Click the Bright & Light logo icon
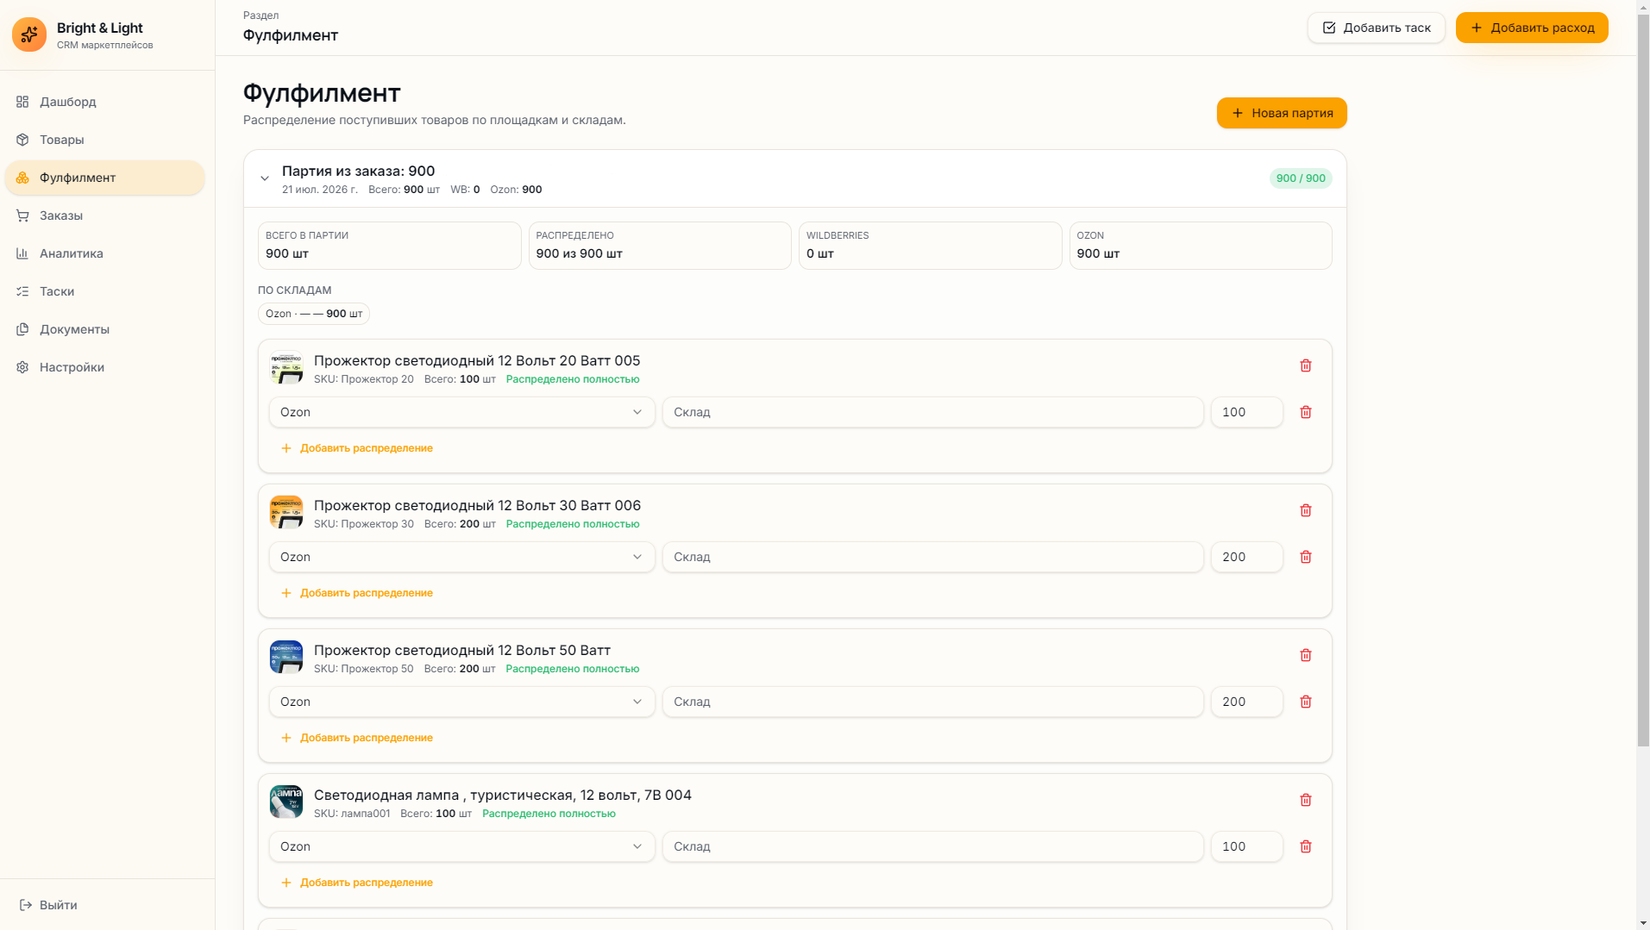Viewport: 1650px width, 930px height. point(29,34)
